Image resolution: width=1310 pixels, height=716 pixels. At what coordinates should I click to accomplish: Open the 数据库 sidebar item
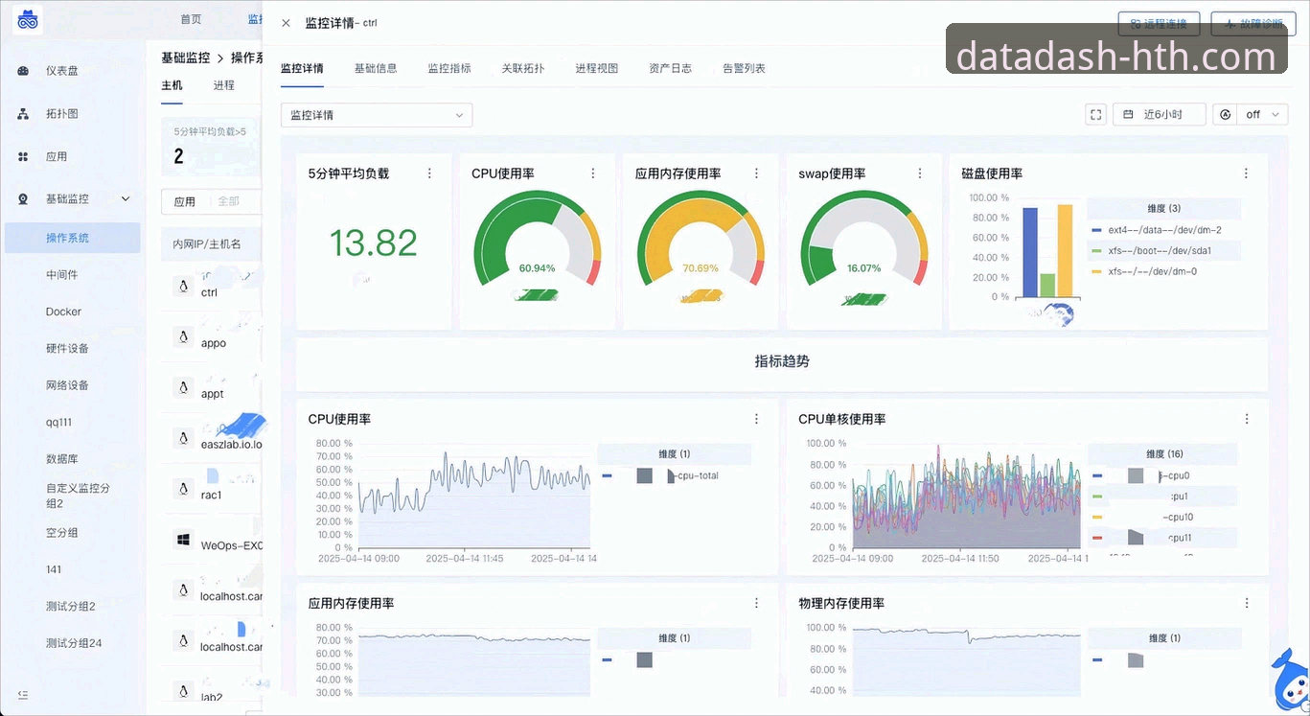72,459
